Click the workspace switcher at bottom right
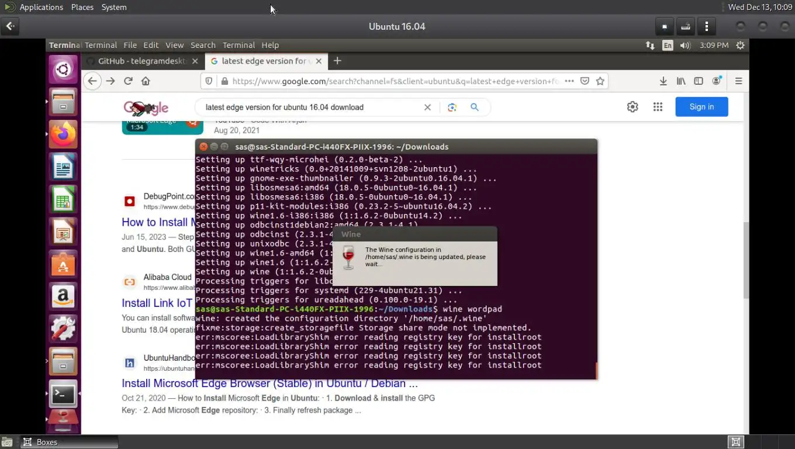 click(x=735, y=442)
